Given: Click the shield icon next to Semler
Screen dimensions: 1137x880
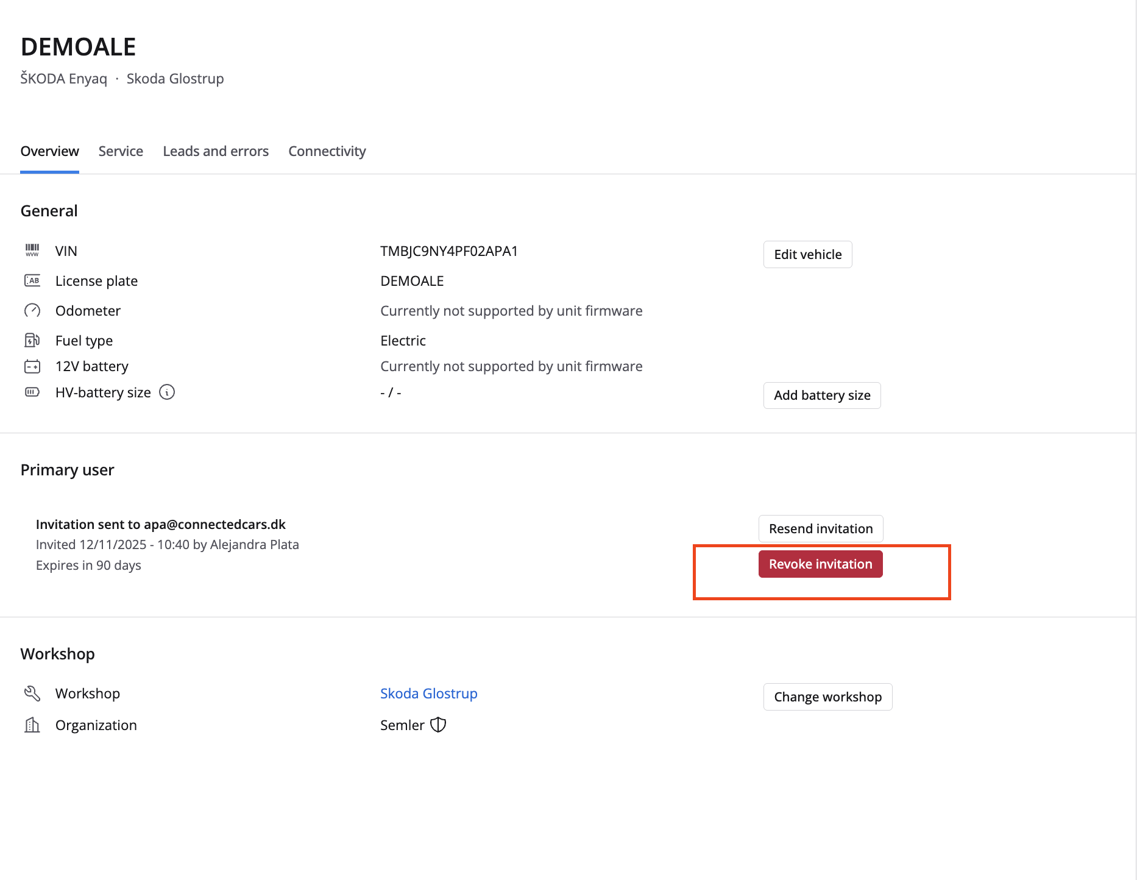Looking at the screenshot, I should (437, 725).
